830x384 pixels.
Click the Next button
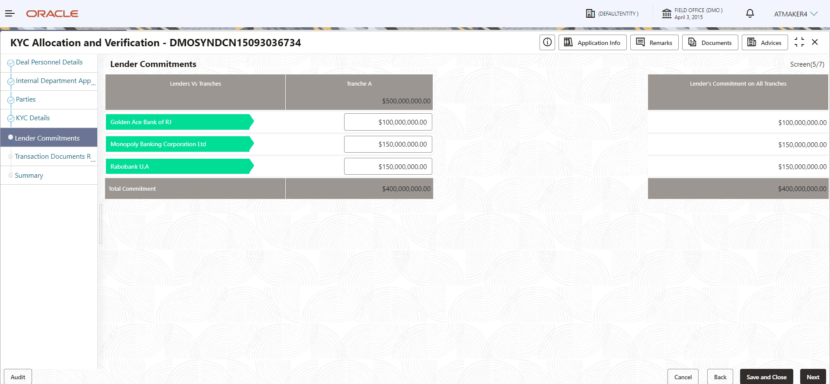tap(813, 377)
